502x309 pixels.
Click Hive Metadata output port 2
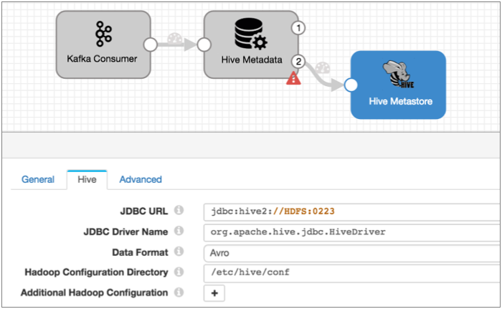(x=299, y=62)
